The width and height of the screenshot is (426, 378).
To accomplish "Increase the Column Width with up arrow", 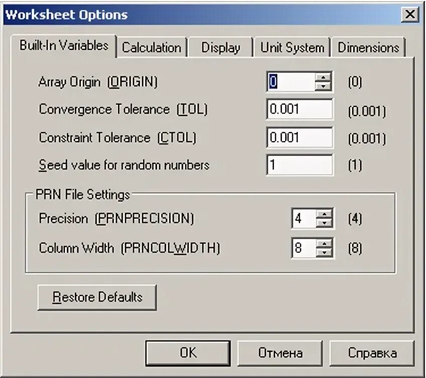I will [325, 243].
